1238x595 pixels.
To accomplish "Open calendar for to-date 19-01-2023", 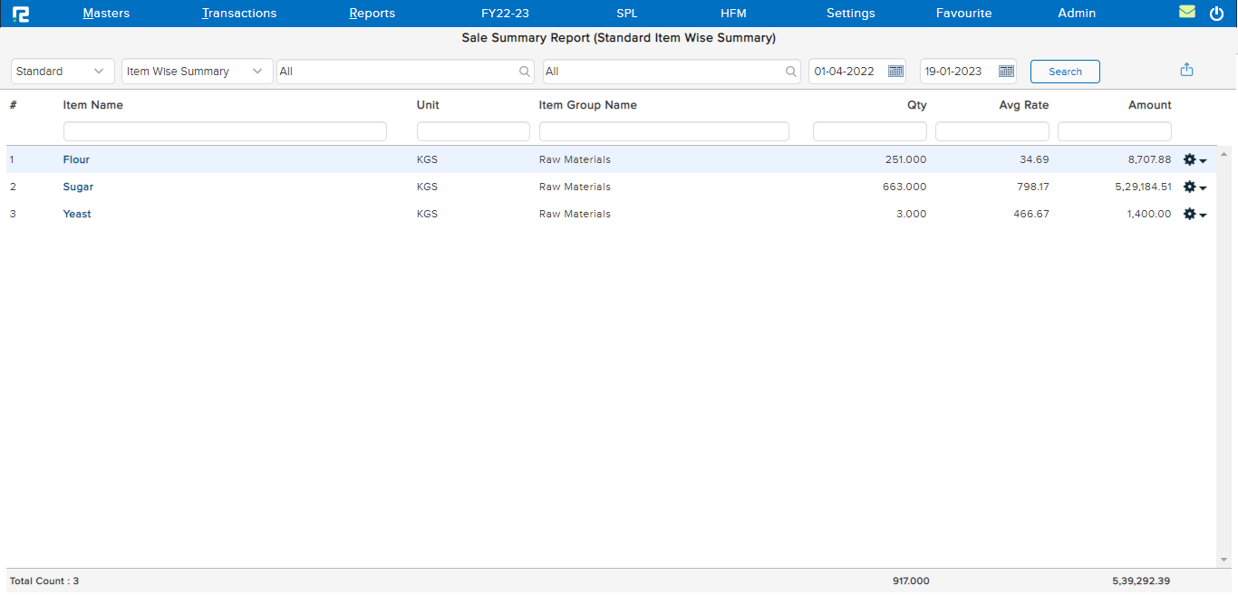I will [x=1005, y=72].
